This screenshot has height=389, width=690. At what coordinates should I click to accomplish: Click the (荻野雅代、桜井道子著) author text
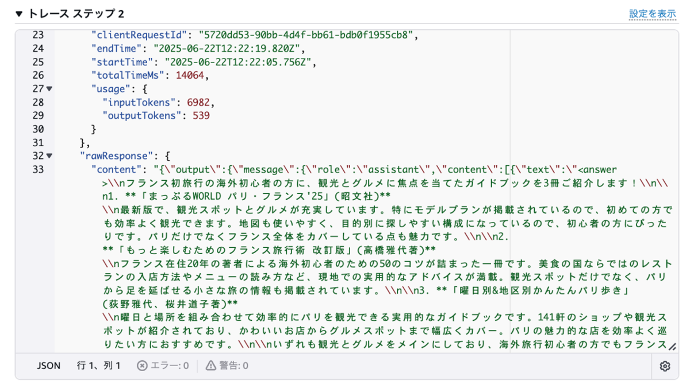click(x=165, y=304)
